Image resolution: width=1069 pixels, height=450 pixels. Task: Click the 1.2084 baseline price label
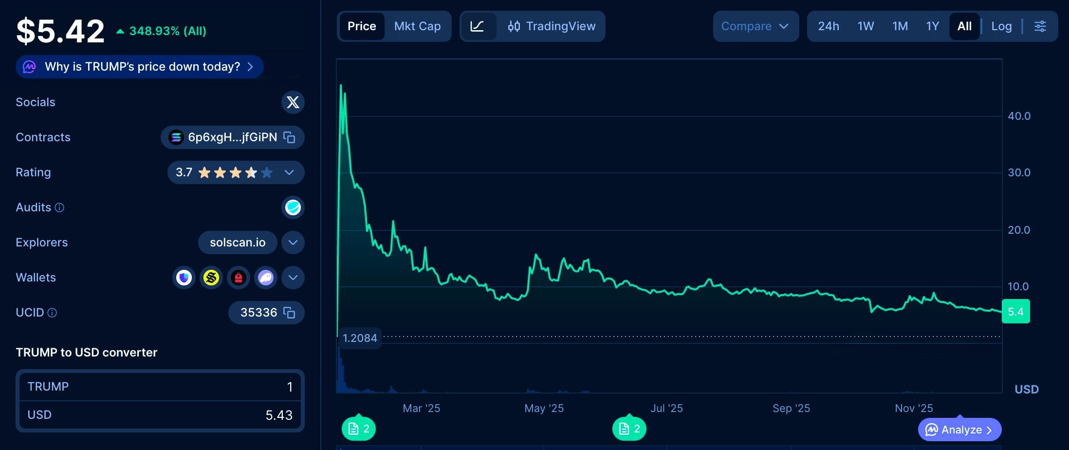[360, 338]
